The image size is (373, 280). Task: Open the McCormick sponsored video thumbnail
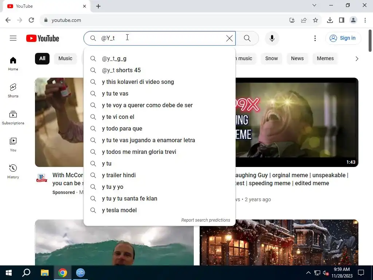click(59, 122)
